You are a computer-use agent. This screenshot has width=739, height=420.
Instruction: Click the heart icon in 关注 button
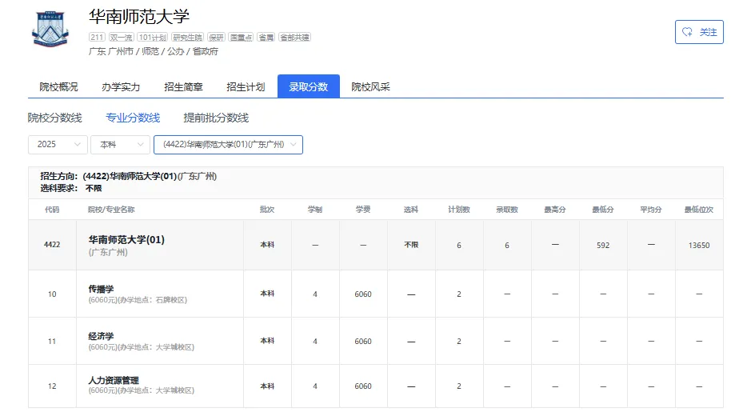pyautogui.click(x=687, y=32)
